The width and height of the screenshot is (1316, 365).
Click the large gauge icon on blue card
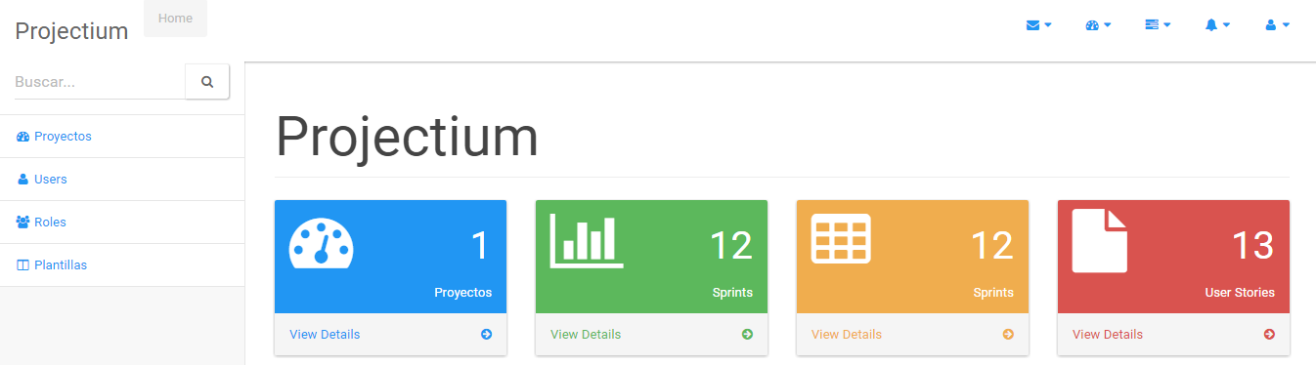321,242
